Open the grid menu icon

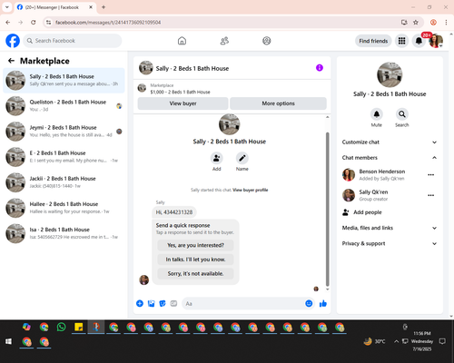point(401,41)
